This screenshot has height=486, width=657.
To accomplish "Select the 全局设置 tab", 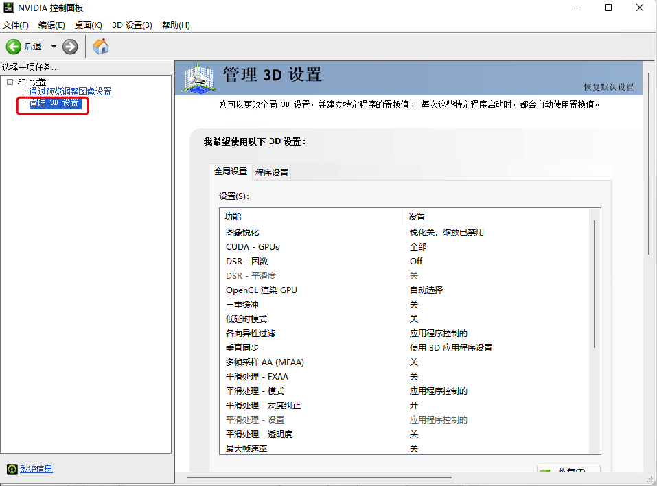I will (x=231, y=172).
